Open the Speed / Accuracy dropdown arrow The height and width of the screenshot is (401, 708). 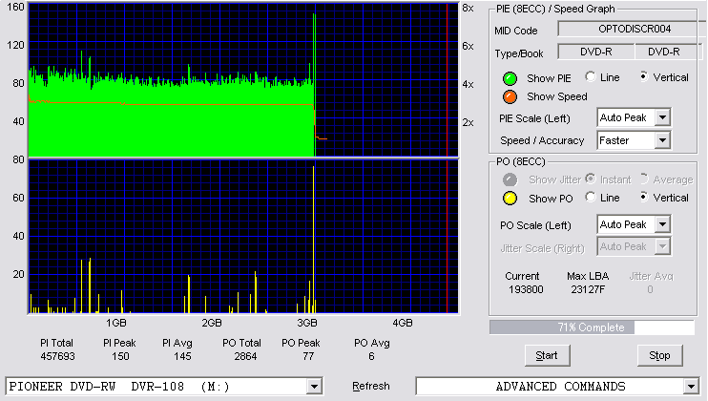tap(662, 140)
